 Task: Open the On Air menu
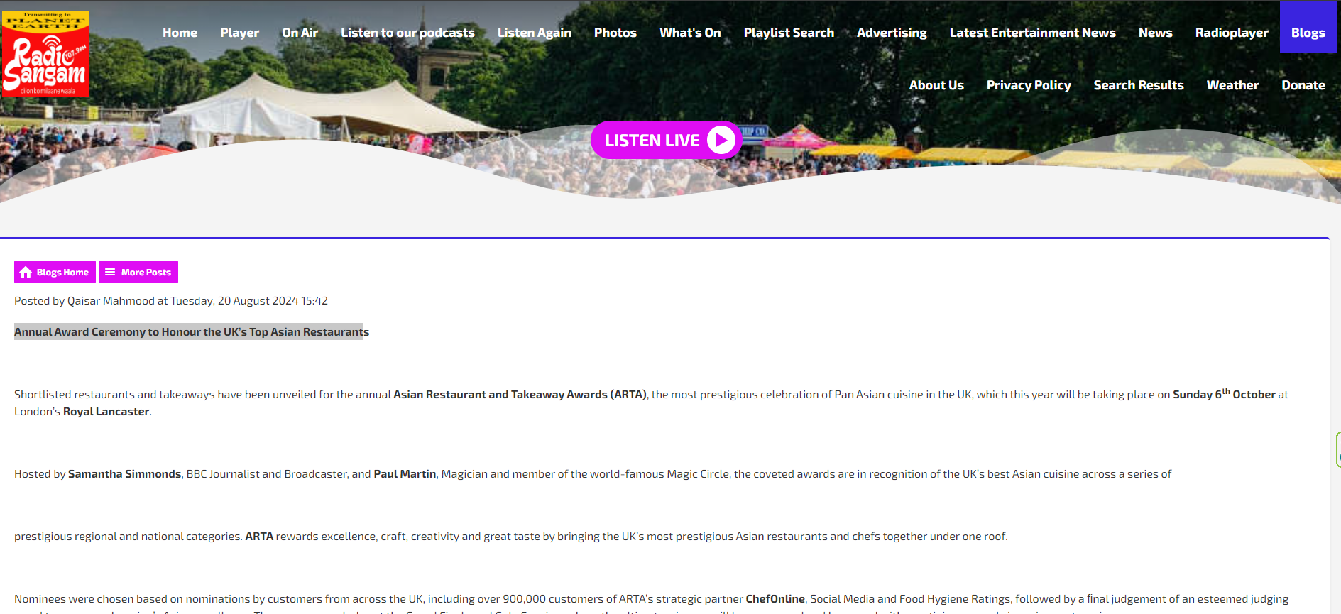300,33
